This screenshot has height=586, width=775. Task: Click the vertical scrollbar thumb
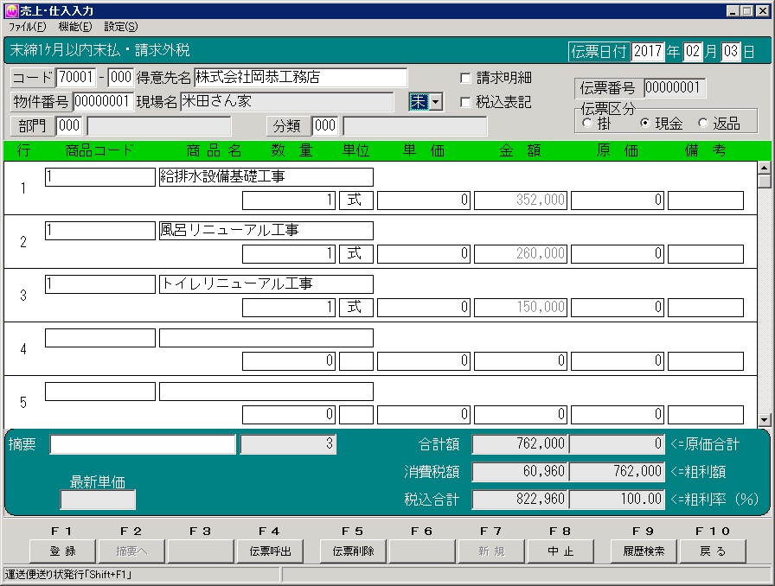pos(765,182)
